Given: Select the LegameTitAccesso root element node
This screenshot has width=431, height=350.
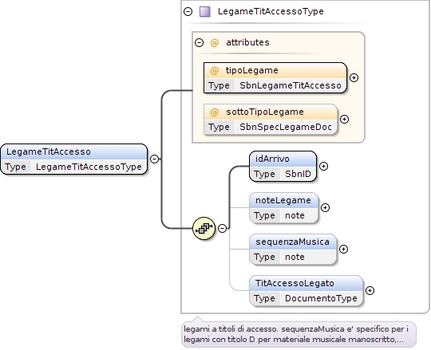Looking at the screenshot, I should click(x=74, y=159).
